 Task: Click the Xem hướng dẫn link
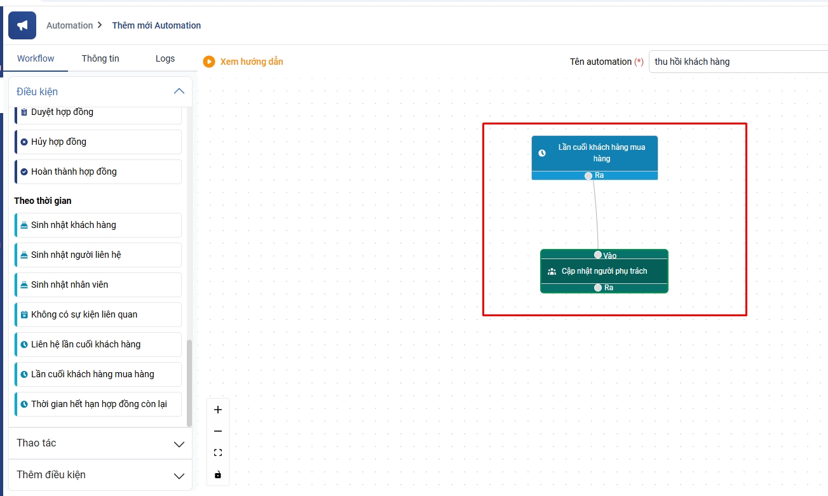[x=252, y=62]
